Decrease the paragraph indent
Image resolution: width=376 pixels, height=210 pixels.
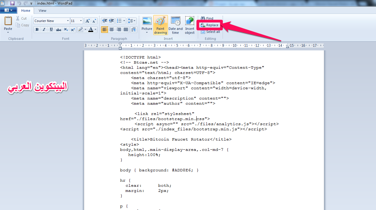point(105,21)
